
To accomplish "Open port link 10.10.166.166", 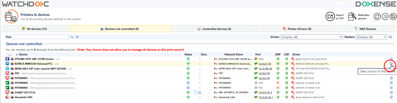I will [266, 69].
